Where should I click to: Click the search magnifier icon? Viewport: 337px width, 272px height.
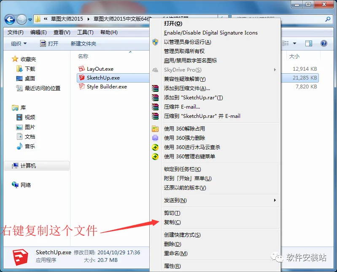(x=328, y=19)
